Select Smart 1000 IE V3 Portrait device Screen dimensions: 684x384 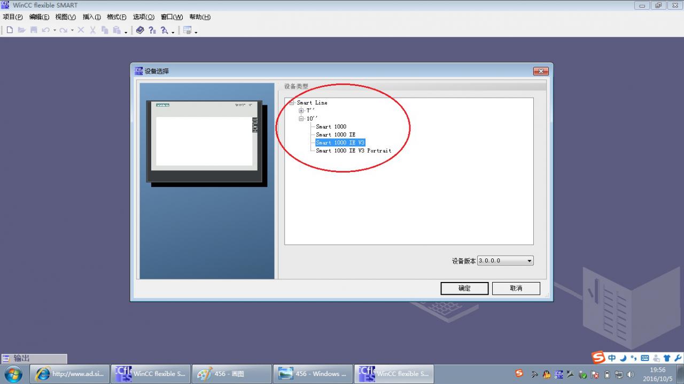[x=353, y=151]
